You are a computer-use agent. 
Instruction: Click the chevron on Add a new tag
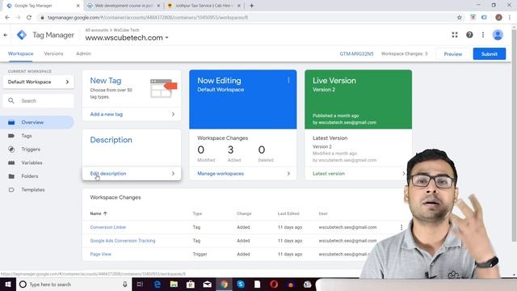[173, 114]
